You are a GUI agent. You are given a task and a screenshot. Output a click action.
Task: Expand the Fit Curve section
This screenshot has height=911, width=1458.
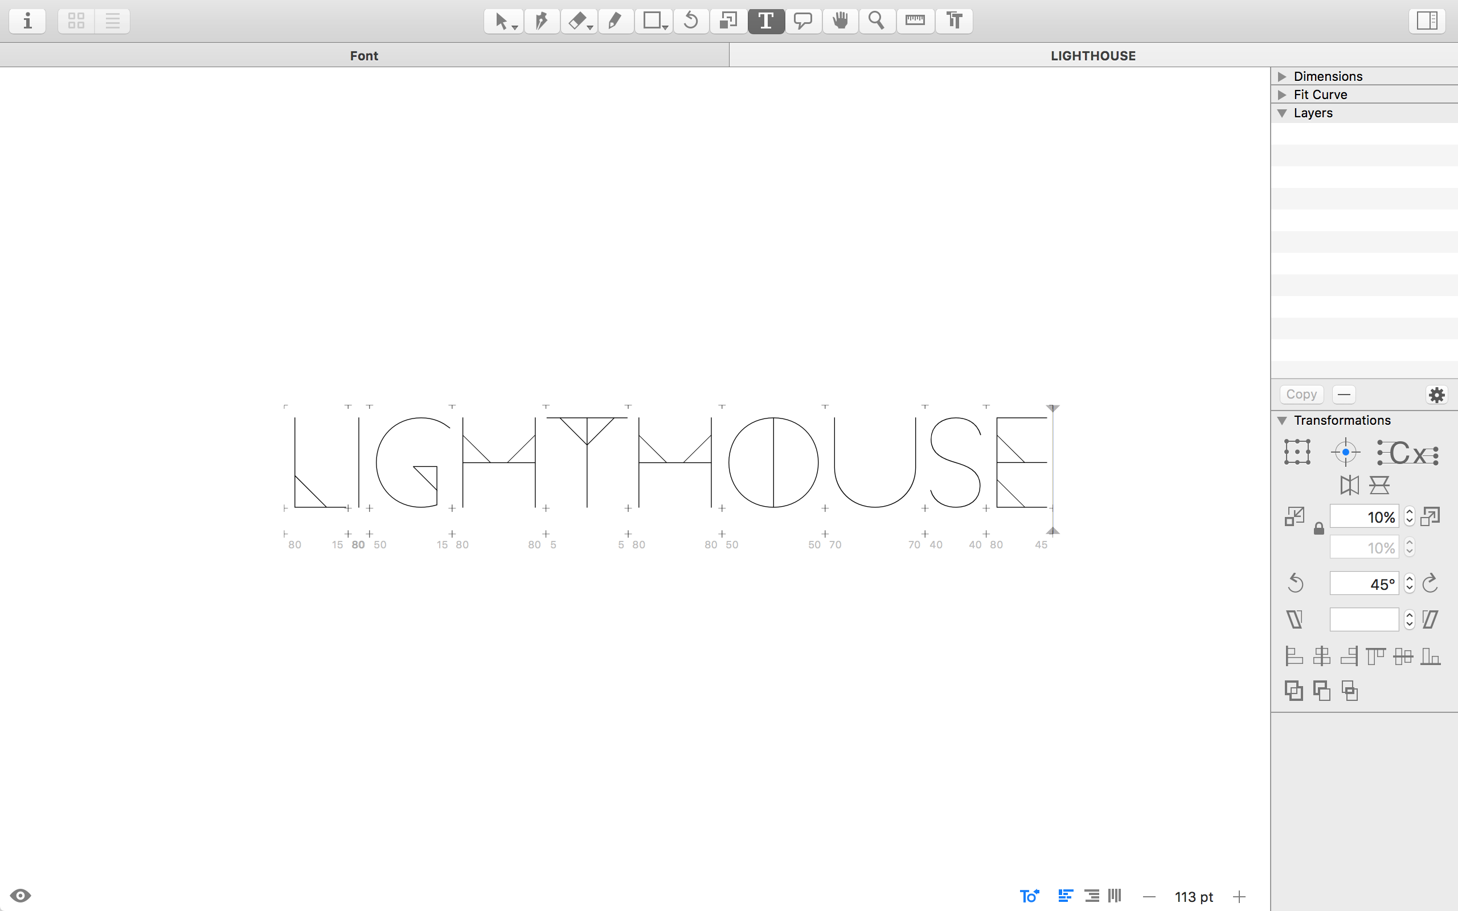1282,95
